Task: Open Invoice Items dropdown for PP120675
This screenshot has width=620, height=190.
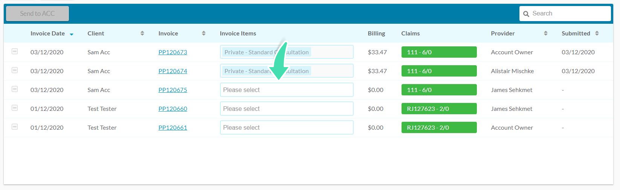Action: pyautogui.click(x=287, y=90)
